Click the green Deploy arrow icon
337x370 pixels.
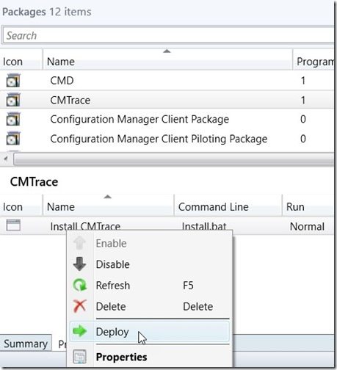point(80,331)
